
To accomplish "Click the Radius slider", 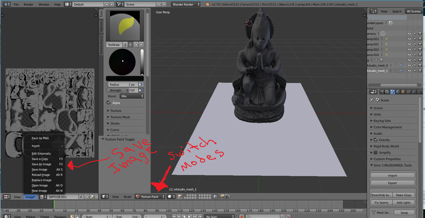I will [122, 84].
